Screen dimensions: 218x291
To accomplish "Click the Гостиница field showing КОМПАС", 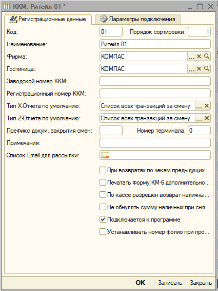I will pos(144,69).
